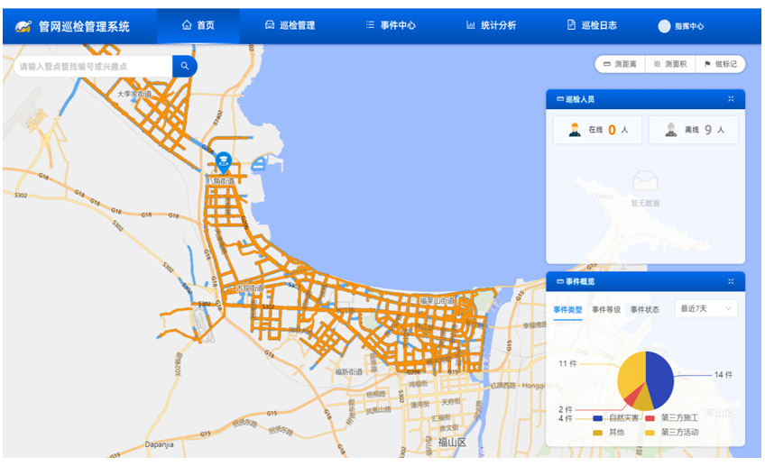Click the inspector marker pin on map
The image size is (765, 466).
click(x=224, y=161)
